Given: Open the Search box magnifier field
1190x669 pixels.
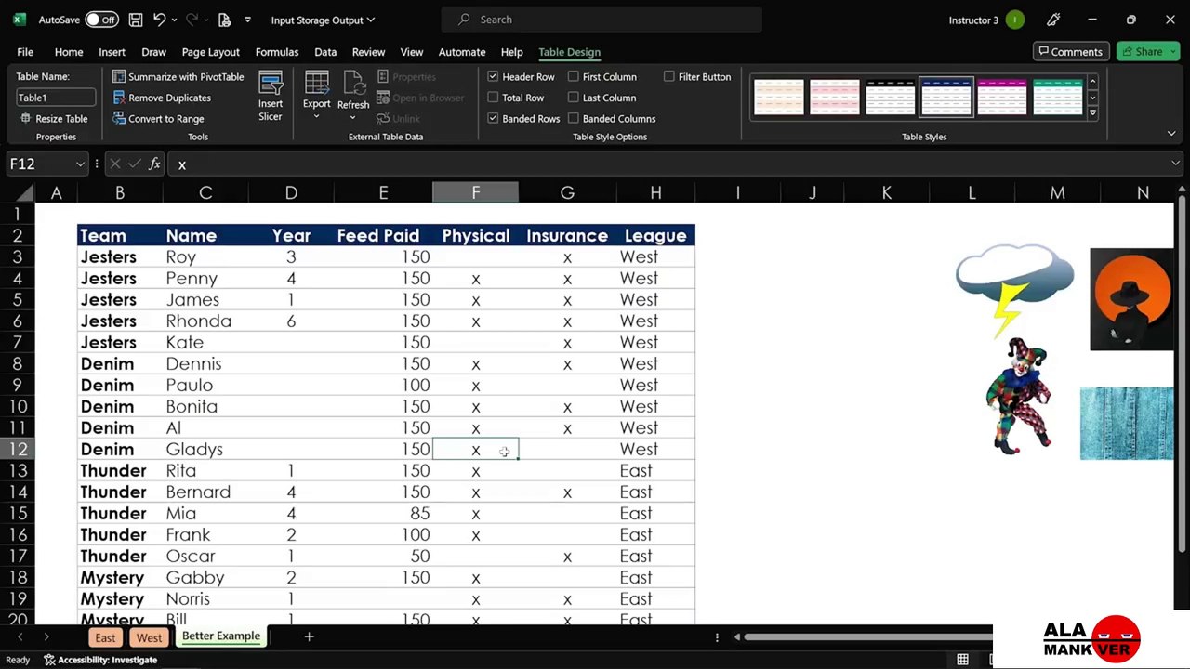Looking at the screenshot, I should tap(602, 20).
